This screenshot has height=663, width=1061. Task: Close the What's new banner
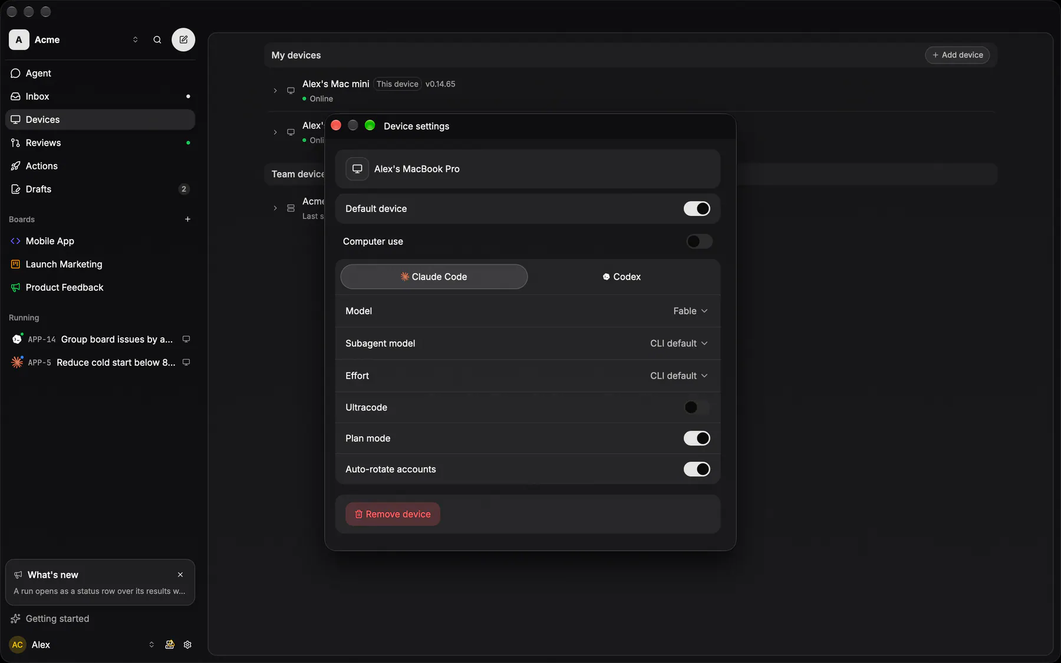180,575
